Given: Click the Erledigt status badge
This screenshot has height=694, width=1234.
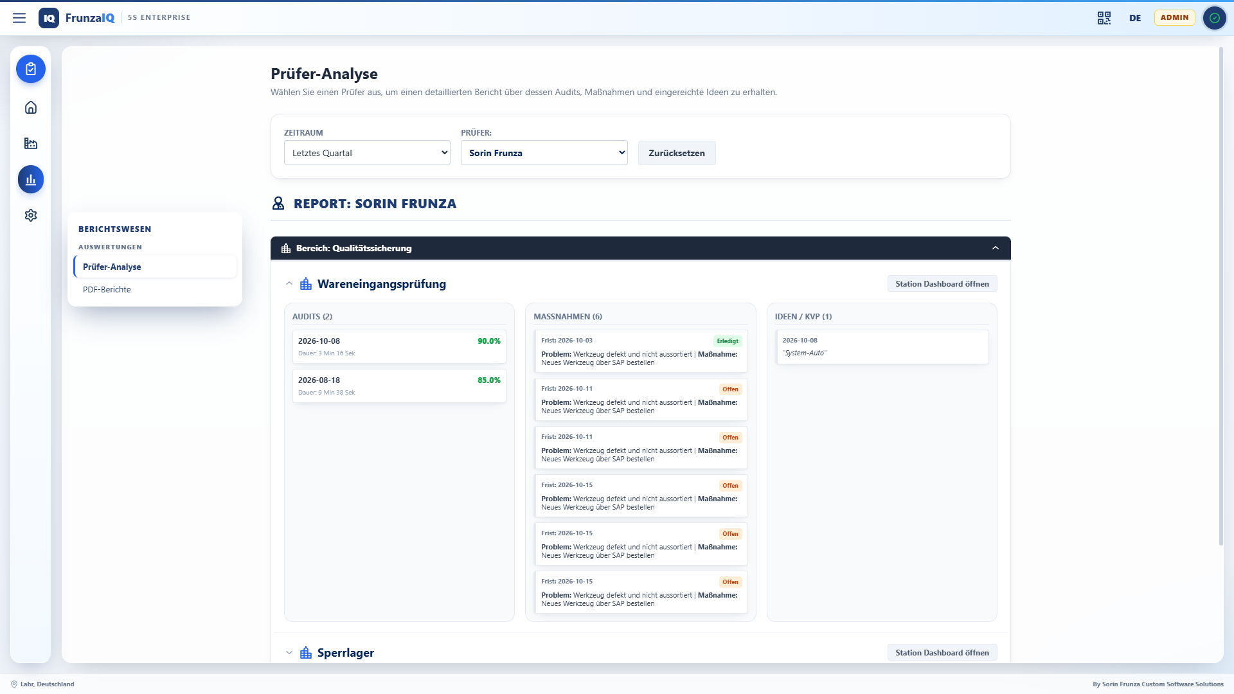Looking at the screenshot, I should [728, 341].
